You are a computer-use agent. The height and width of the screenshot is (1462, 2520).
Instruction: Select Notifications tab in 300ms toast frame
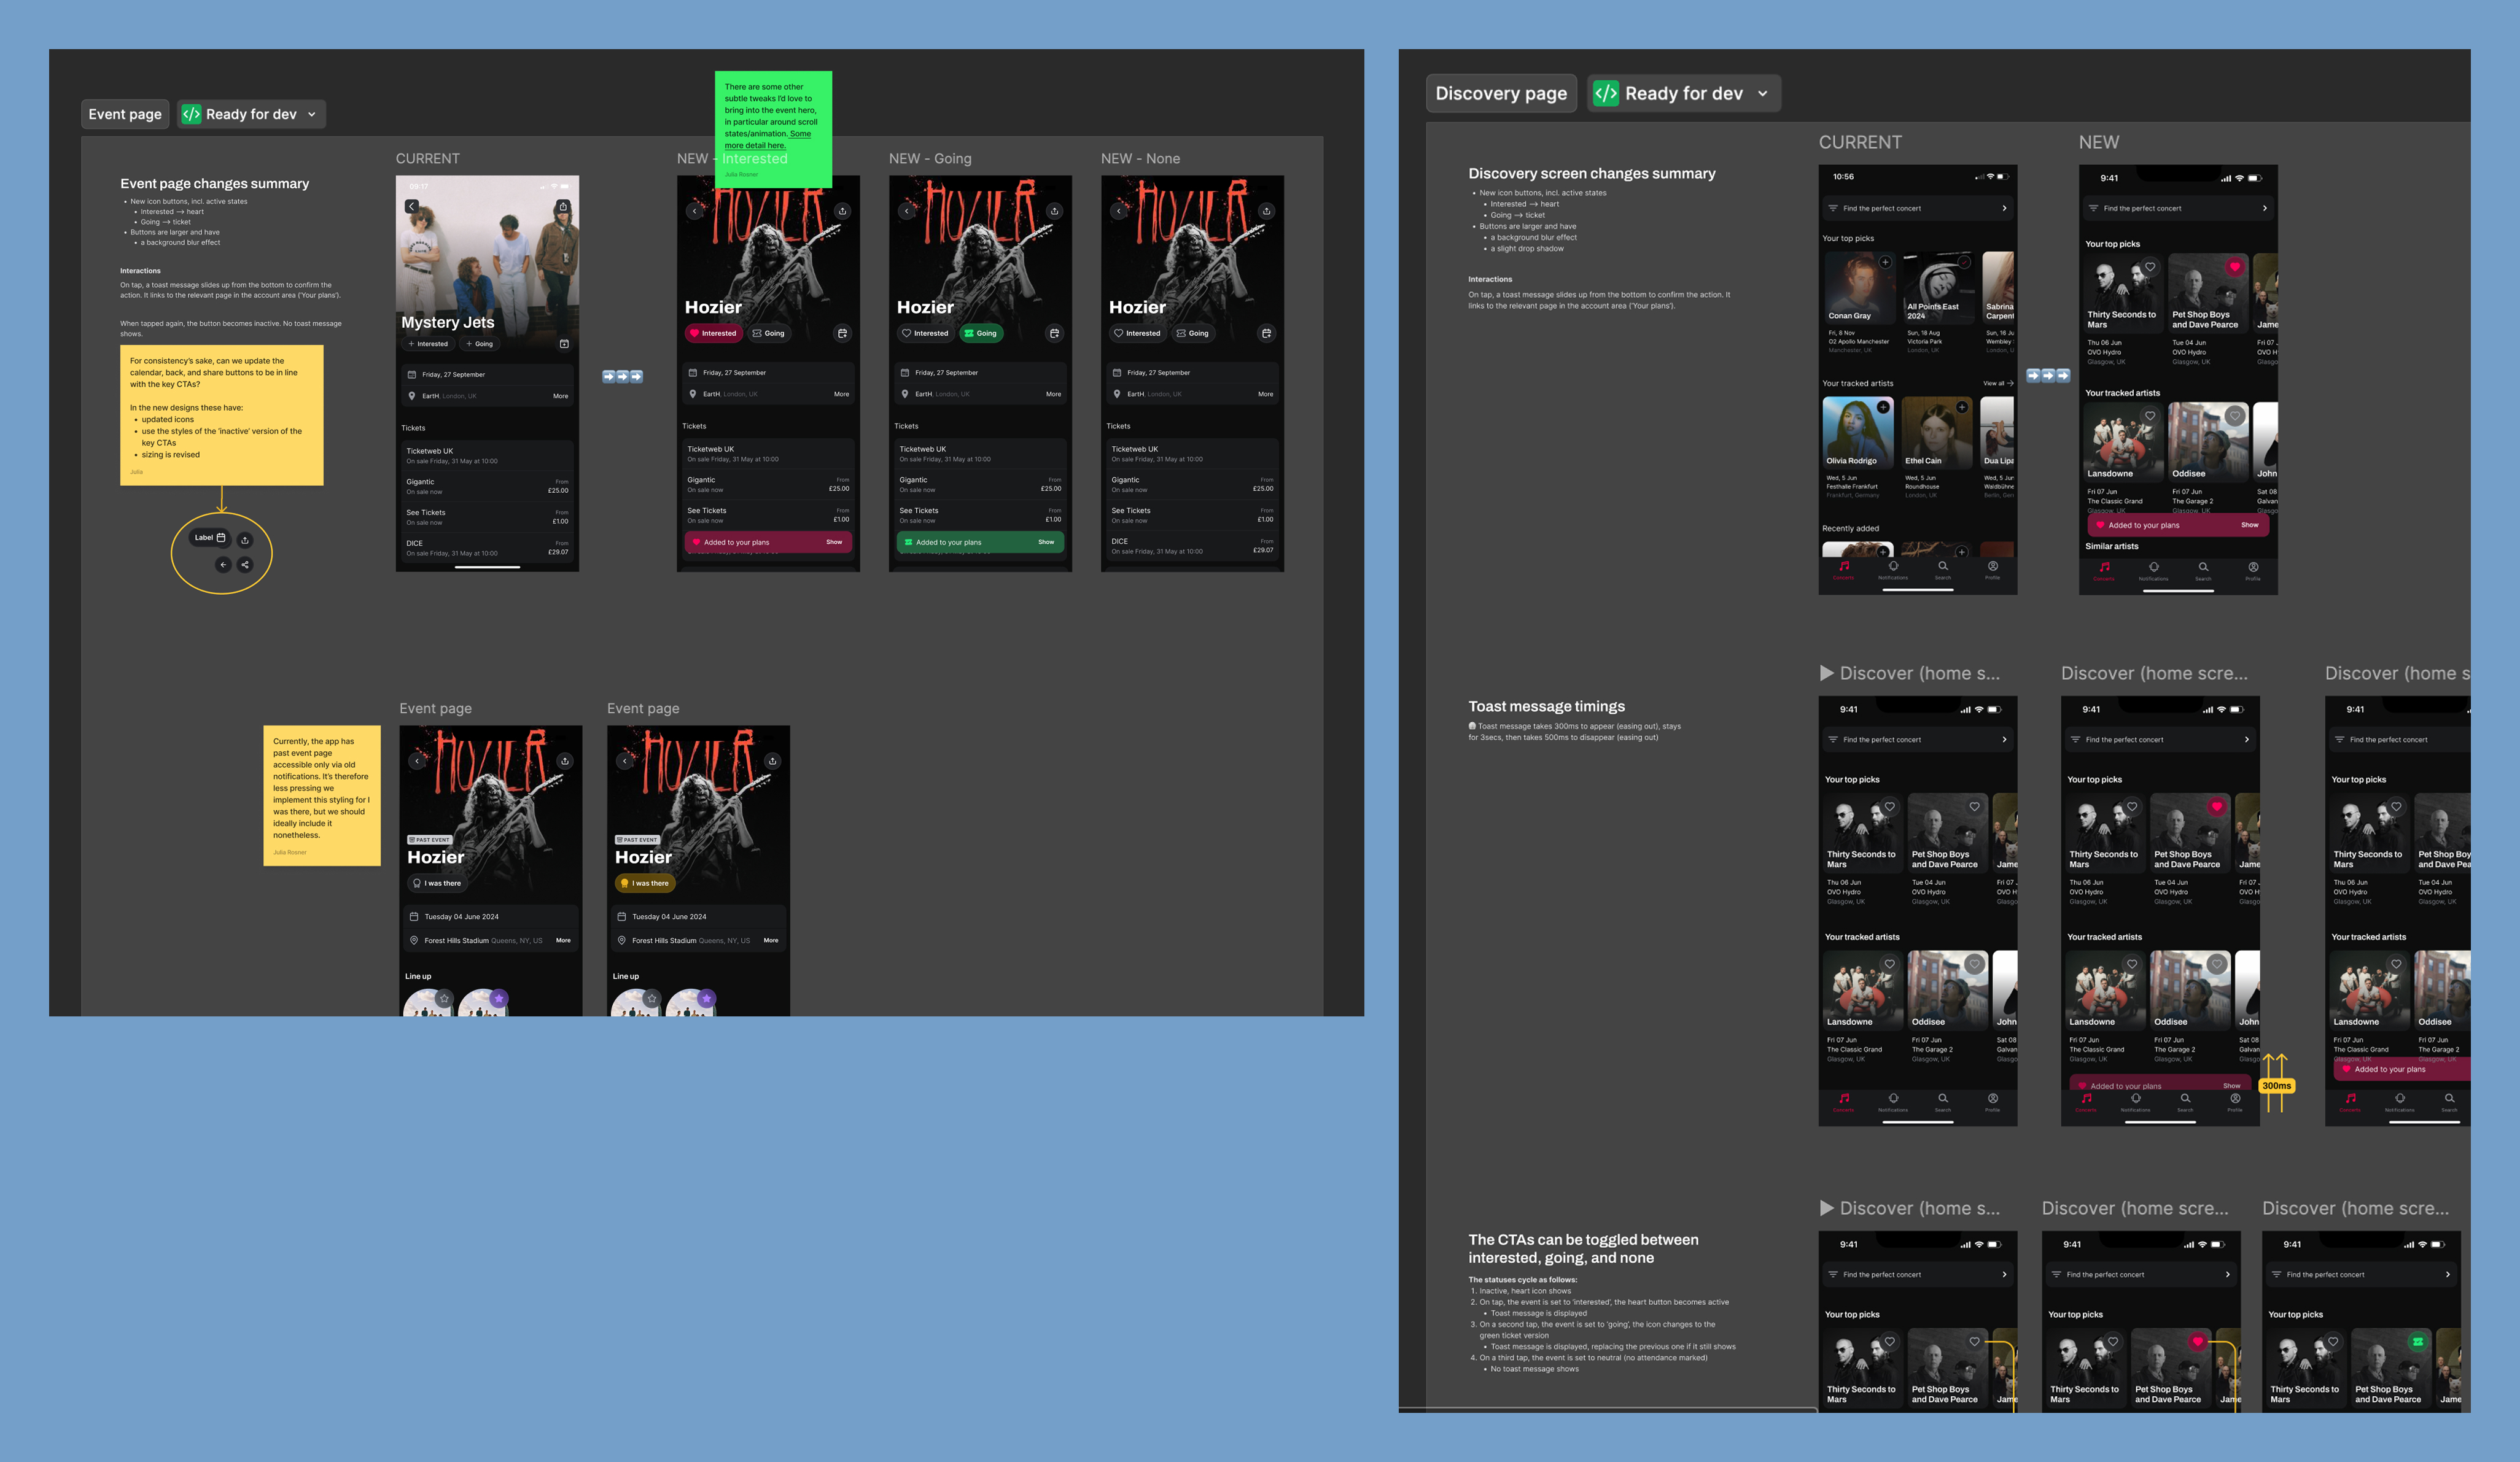pos(2135,1101)
